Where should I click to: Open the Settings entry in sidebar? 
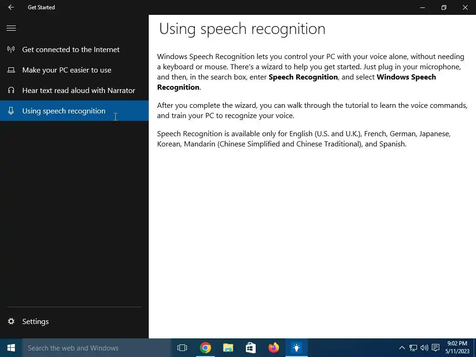[74, 322]
